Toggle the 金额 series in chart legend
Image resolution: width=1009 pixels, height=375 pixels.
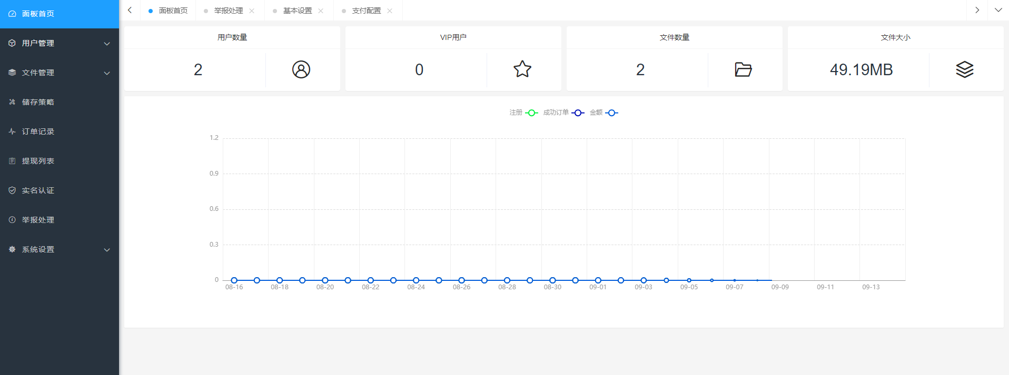pos(604,113)
